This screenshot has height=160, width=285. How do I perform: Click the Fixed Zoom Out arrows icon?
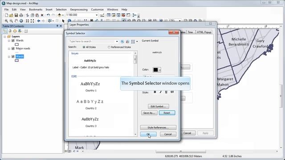click(32, 21)
